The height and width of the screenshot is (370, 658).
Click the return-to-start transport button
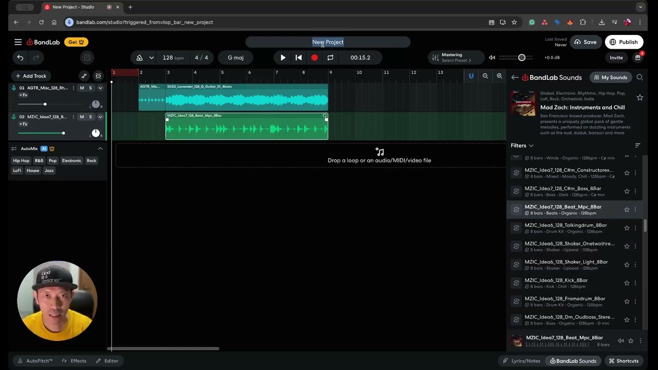pyautogui.click(x=299, y=58)
